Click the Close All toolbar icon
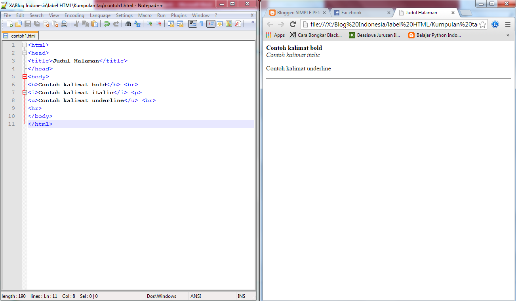The image size is (516, 301). (x=55, y=24)
